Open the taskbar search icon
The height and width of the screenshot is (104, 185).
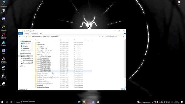(7, 102)
